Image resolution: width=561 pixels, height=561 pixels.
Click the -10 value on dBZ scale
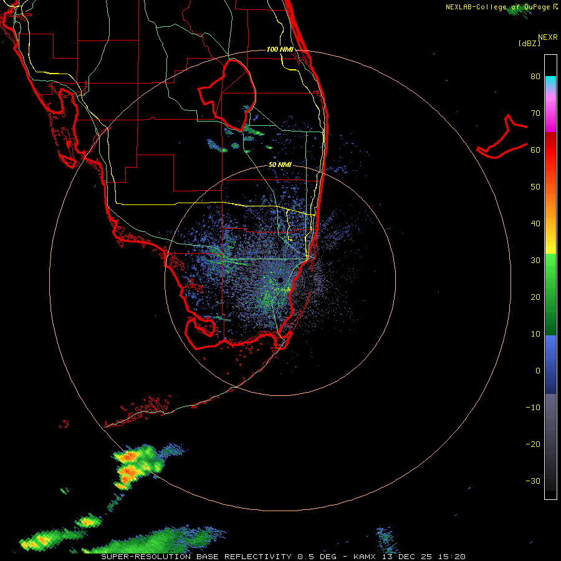tap(533, 407)
